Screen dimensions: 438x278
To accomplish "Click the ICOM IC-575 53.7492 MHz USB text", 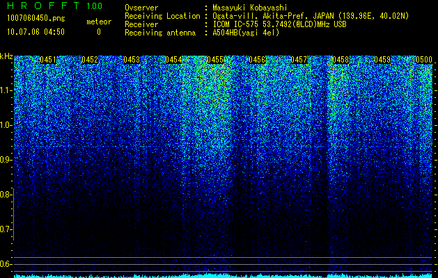I will [279, 24].
